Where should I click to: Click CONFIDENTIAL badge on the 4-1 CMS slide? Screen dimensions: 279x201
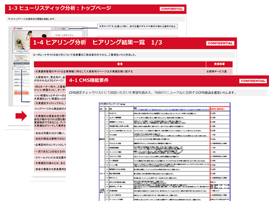click(253, 81)
